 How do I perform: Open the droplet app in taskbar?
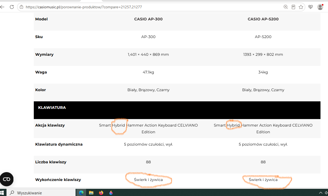(x=111, y=193)
